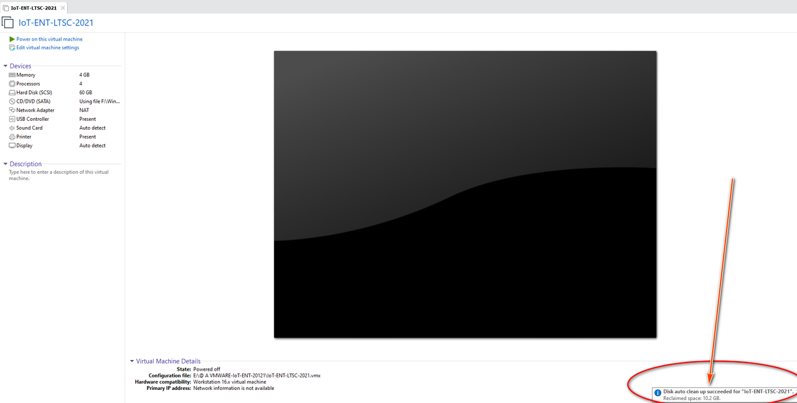Click the 4 GB memory value

coord(85,75)
